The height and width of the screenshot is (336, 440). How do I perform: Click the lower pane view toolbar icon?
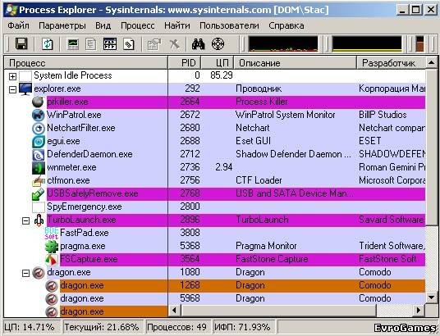pos(110,44)
